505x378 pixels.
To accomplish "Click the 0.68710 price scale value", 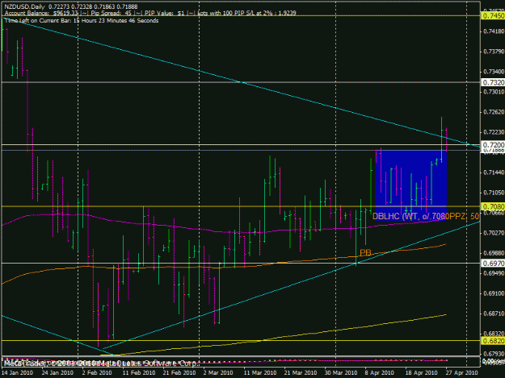I will tap(493, 314).
